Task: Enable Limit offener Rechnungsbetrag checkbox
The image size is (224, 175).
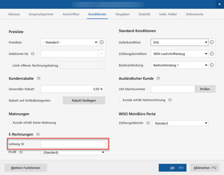Action: pyautogui.click(x=10, y=65)
